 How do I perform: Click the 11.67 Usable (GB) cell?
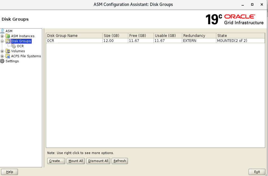pos(168,41)
